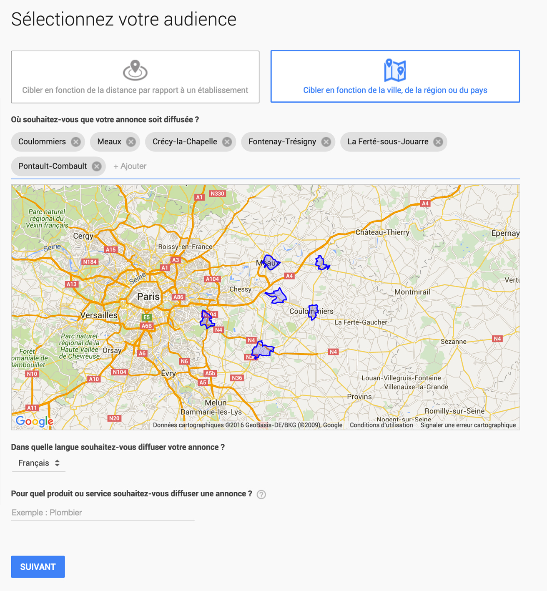Image resolution: width=547 pixels, height=591 pixels.
Task: Click the help question mark icon
Action: pyautogui.click(x=261, y=494)
